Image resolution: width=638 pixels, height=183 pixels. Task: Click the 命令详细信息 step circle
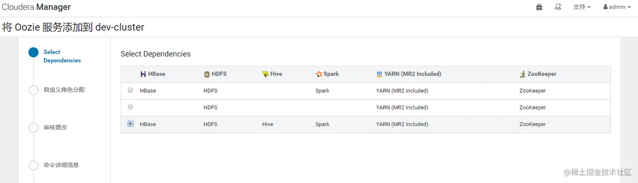click(33, 165)
